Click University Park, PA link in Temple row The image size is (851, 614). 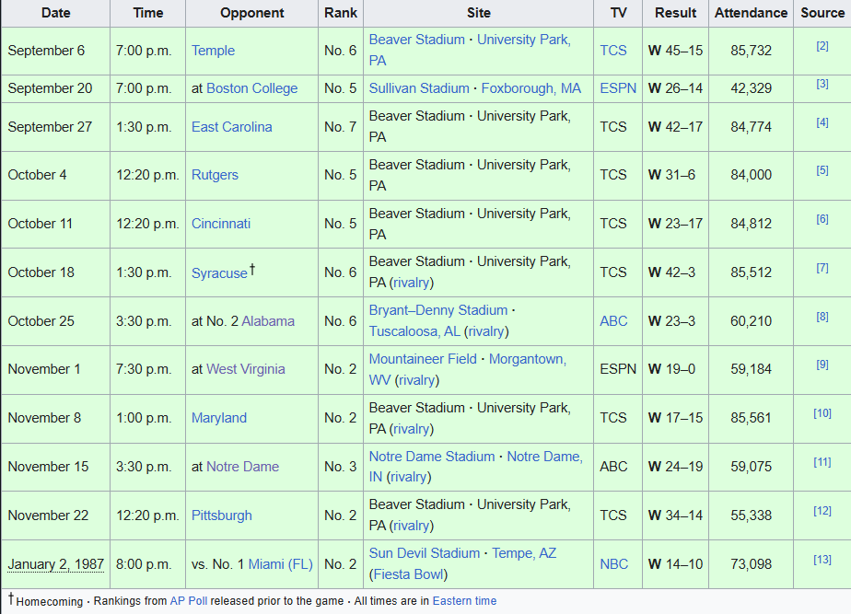click(x=524, y=40)
